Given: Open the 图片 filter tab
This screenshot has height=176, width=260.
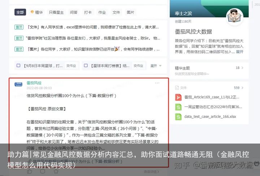Looking at the screenshot, I should coord(130,12).
